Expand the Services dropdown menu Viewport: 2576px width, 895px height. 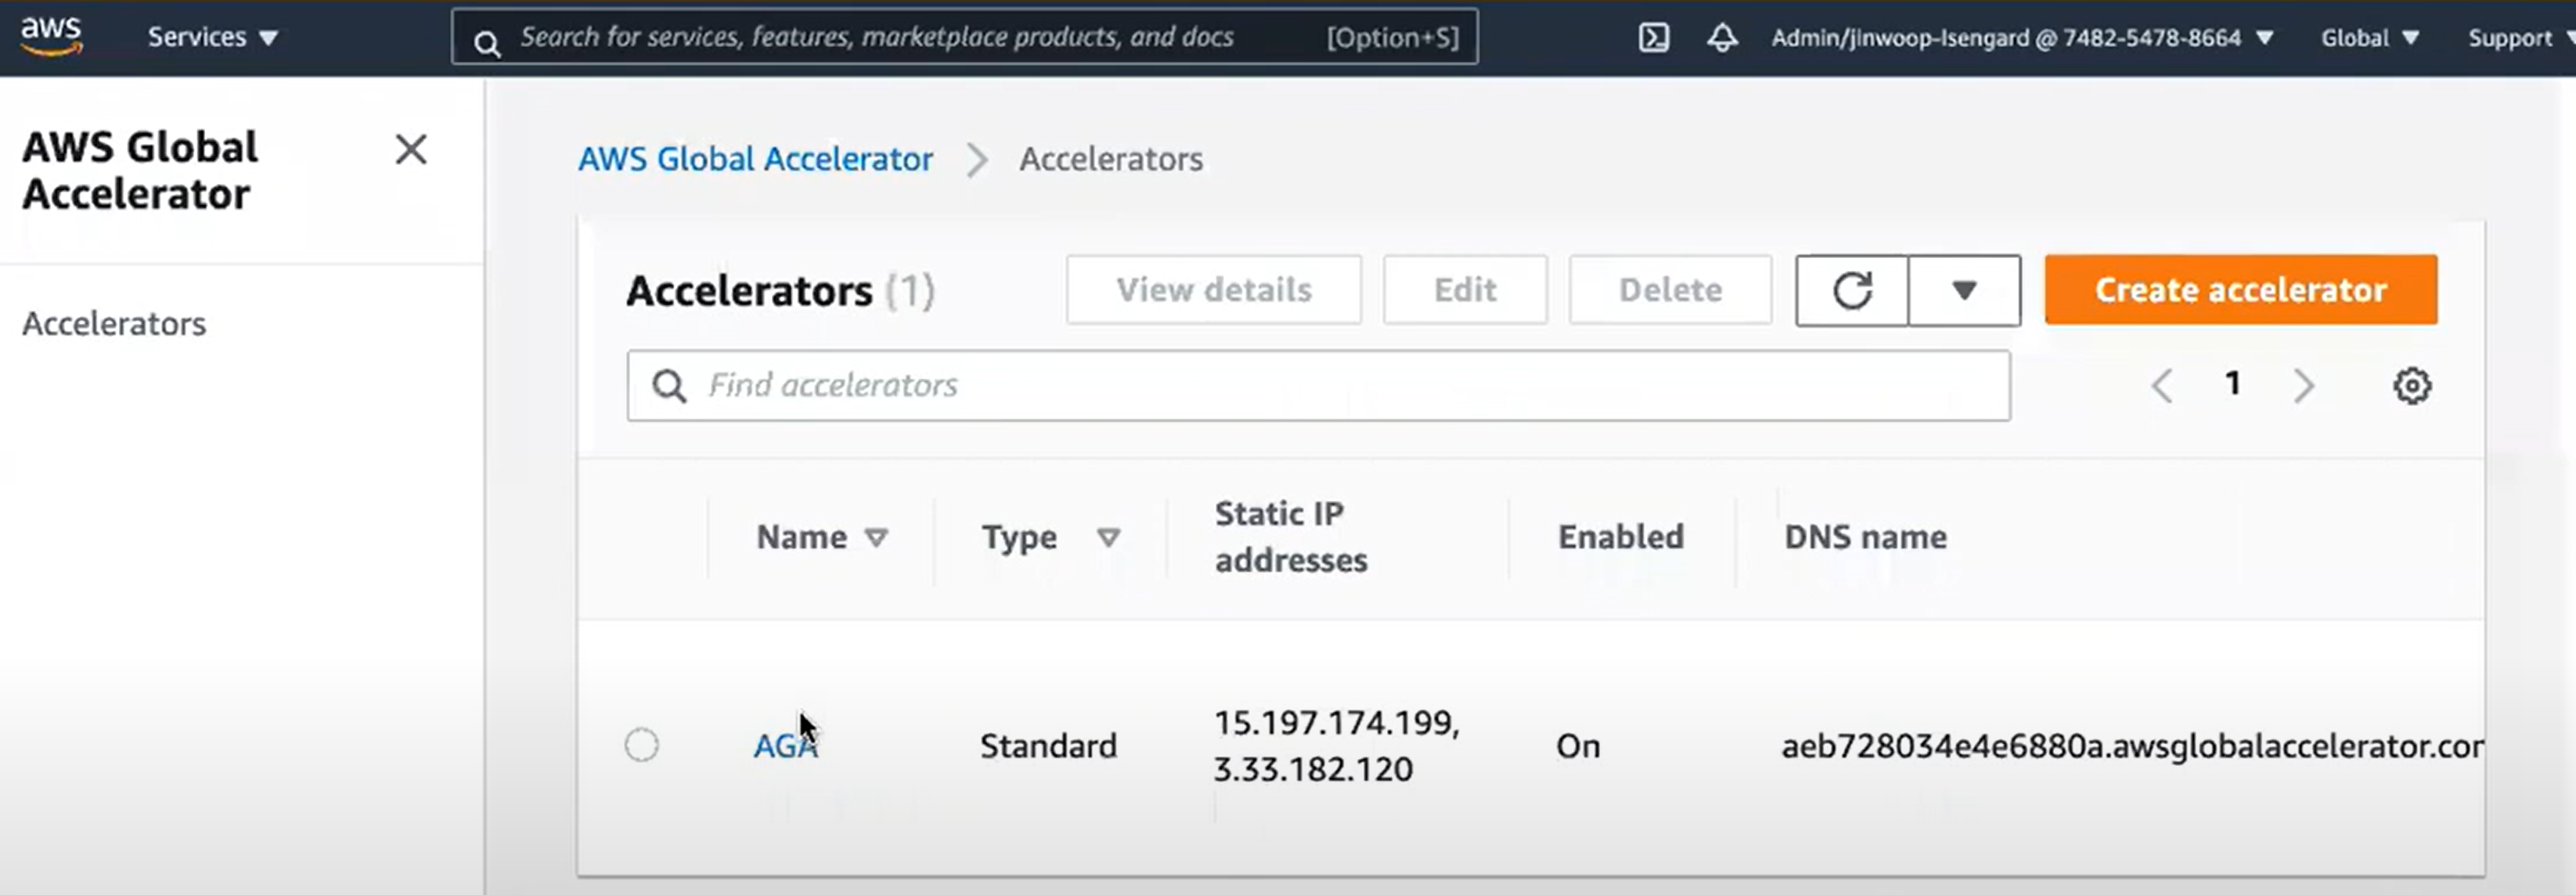pos(212,38)
